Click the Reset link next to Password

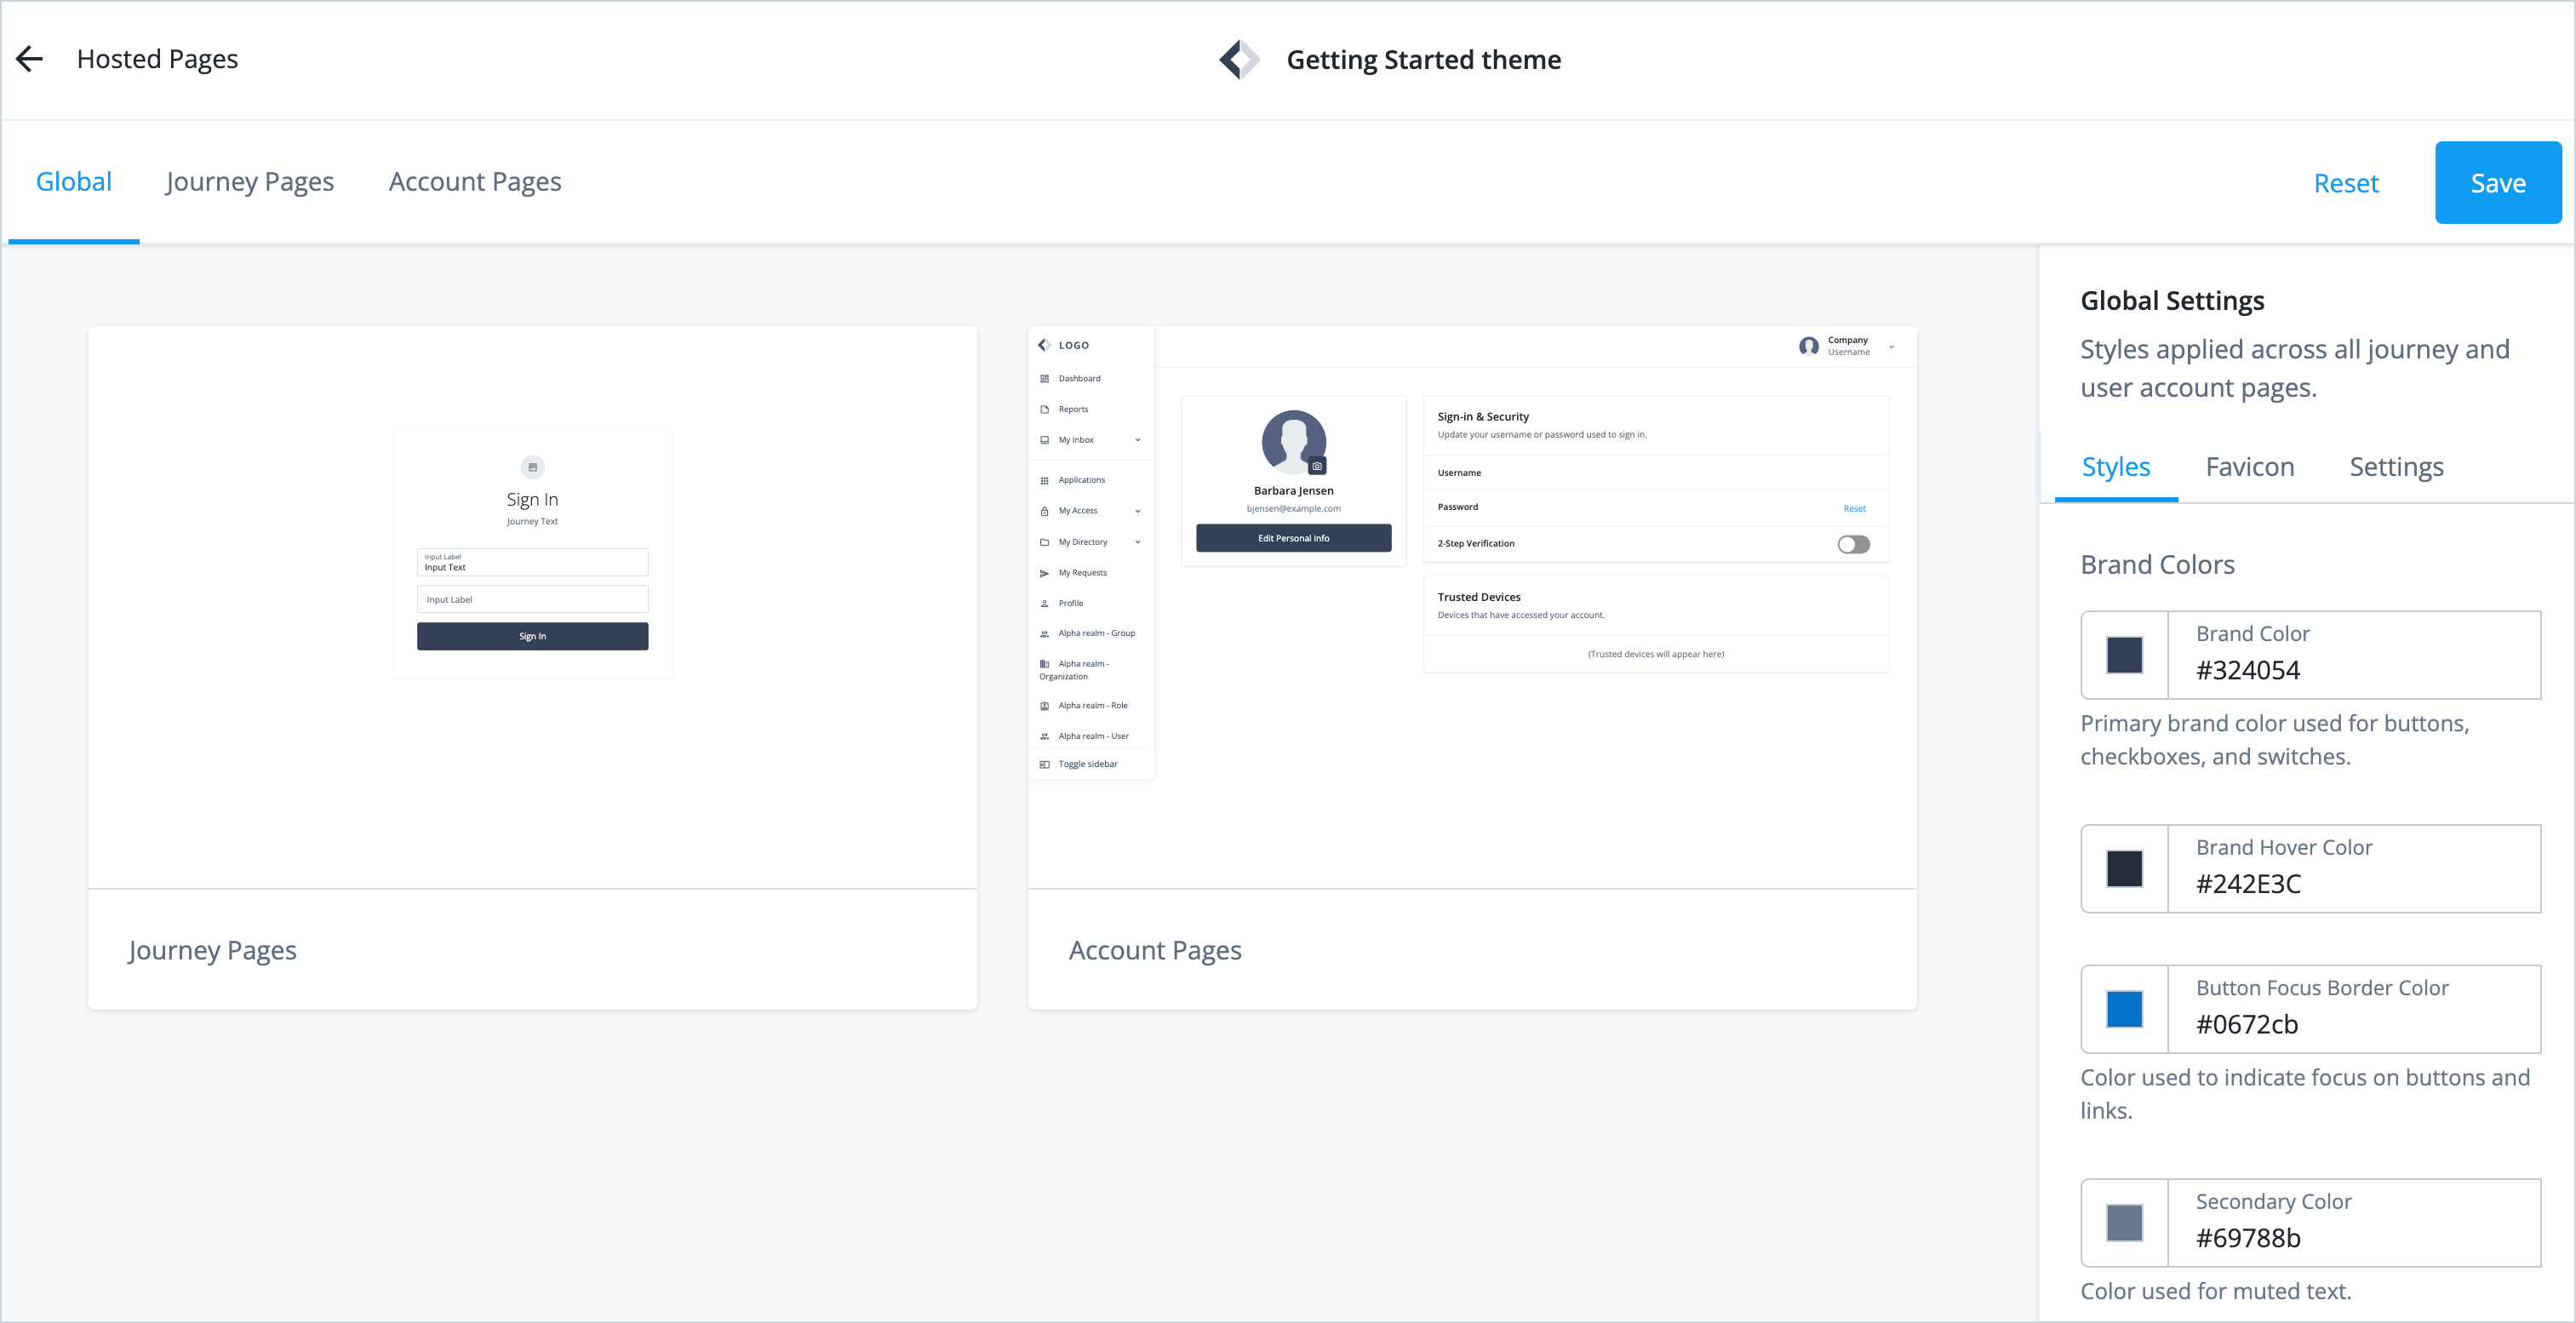[1854, 508]
